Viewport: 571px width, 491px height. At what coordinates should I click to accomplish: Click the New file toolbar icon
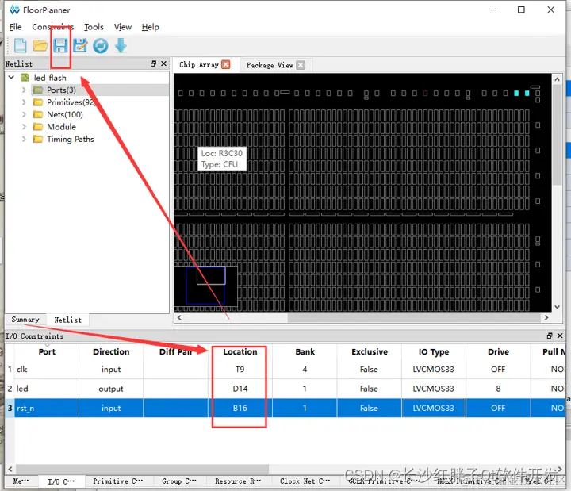pos(21,46)
